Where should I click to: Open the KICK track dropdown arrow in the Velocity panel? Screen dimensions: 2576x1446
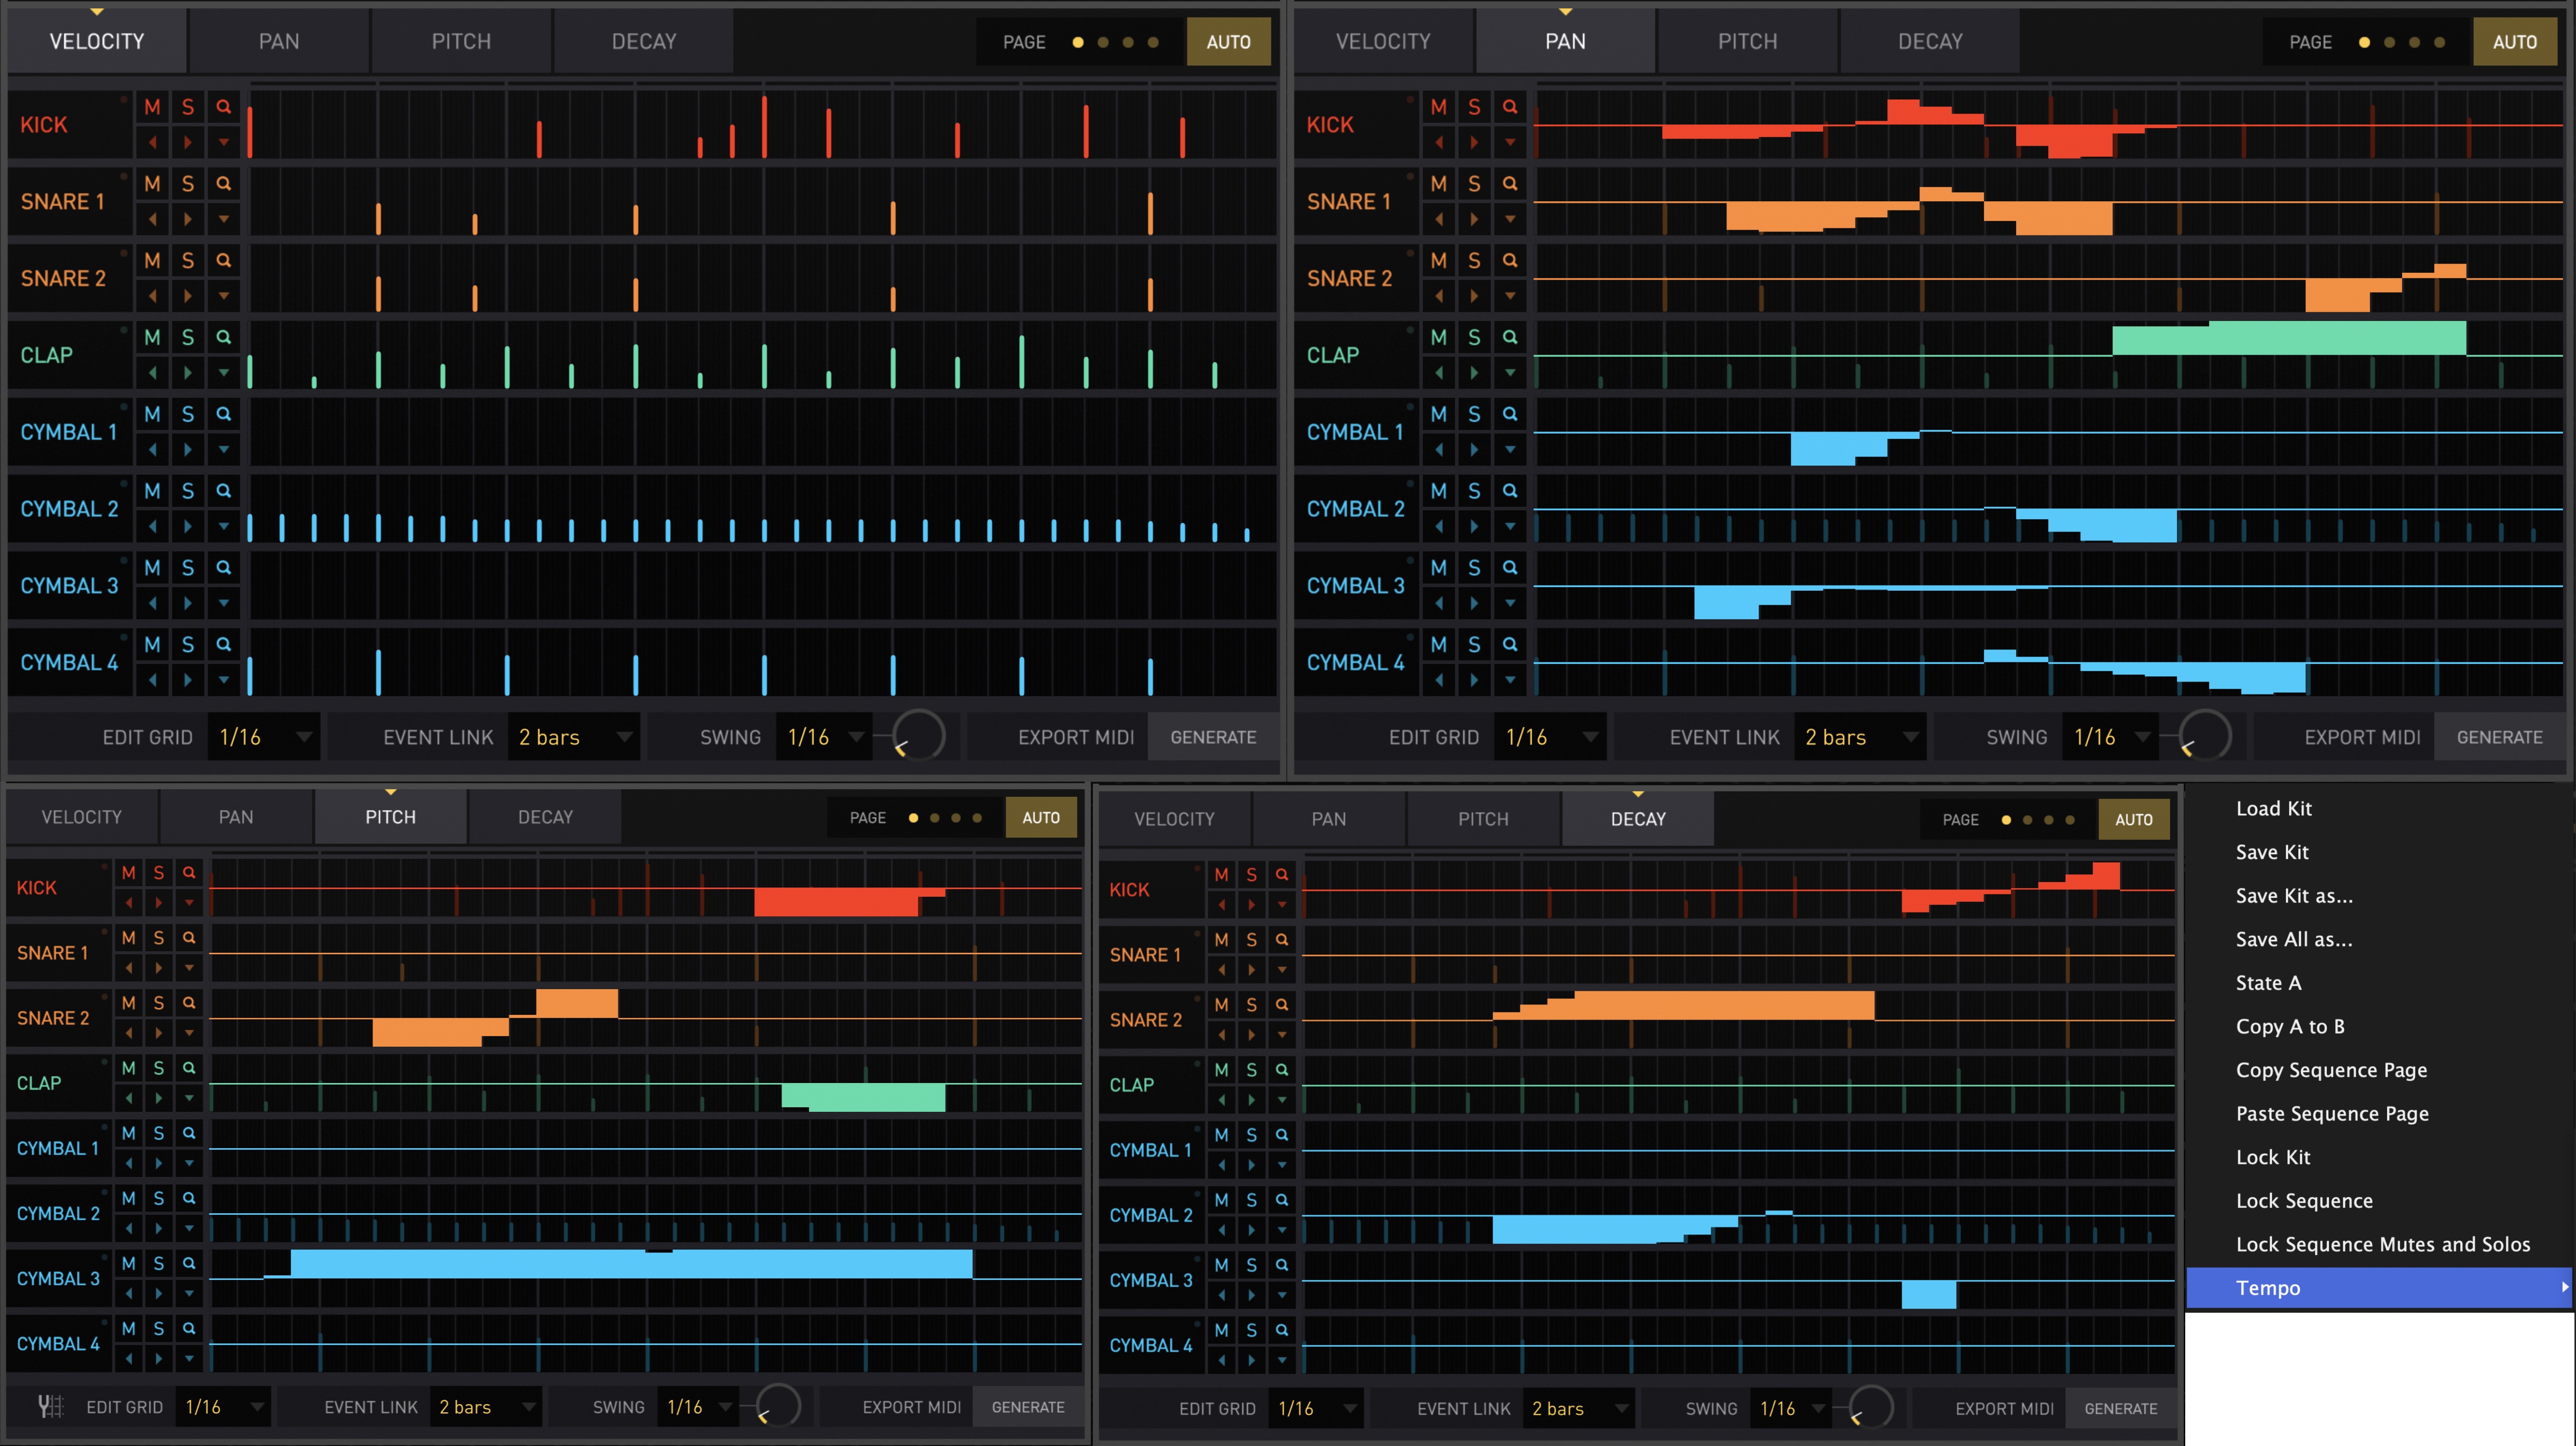click(x=223, y=142)
